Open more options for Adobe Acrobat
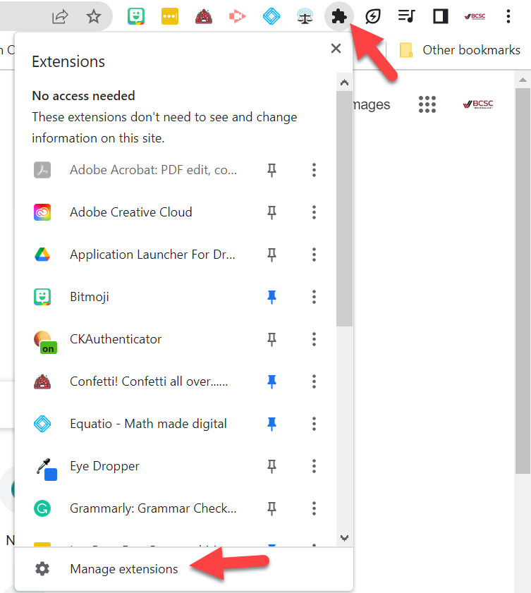The width and height of the screenshot is (531, 593). 314,170
